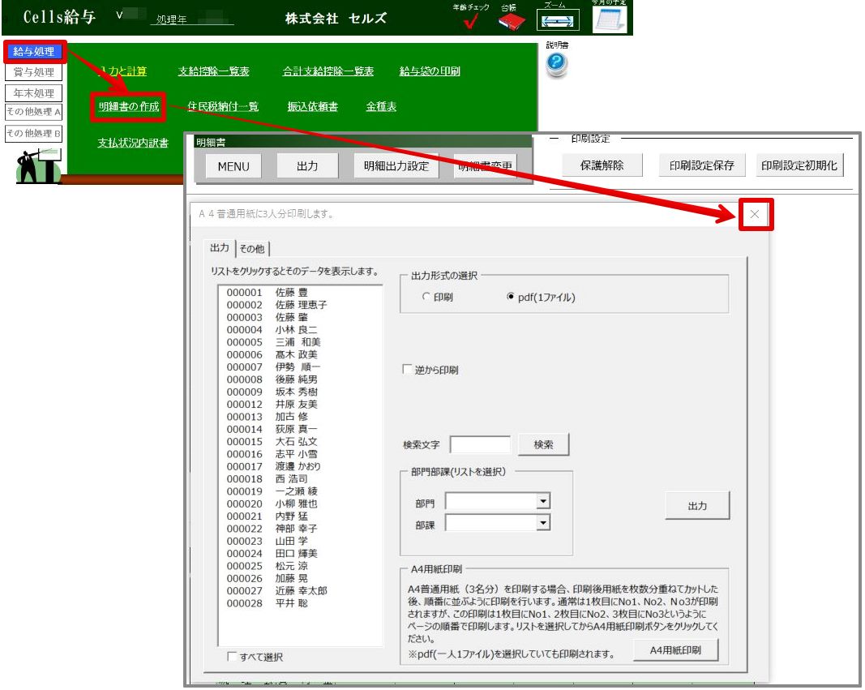The height and width of the screenshot is (690, 865).
Task: Select the 印刷 radio button
Action: tap(426, 298)
